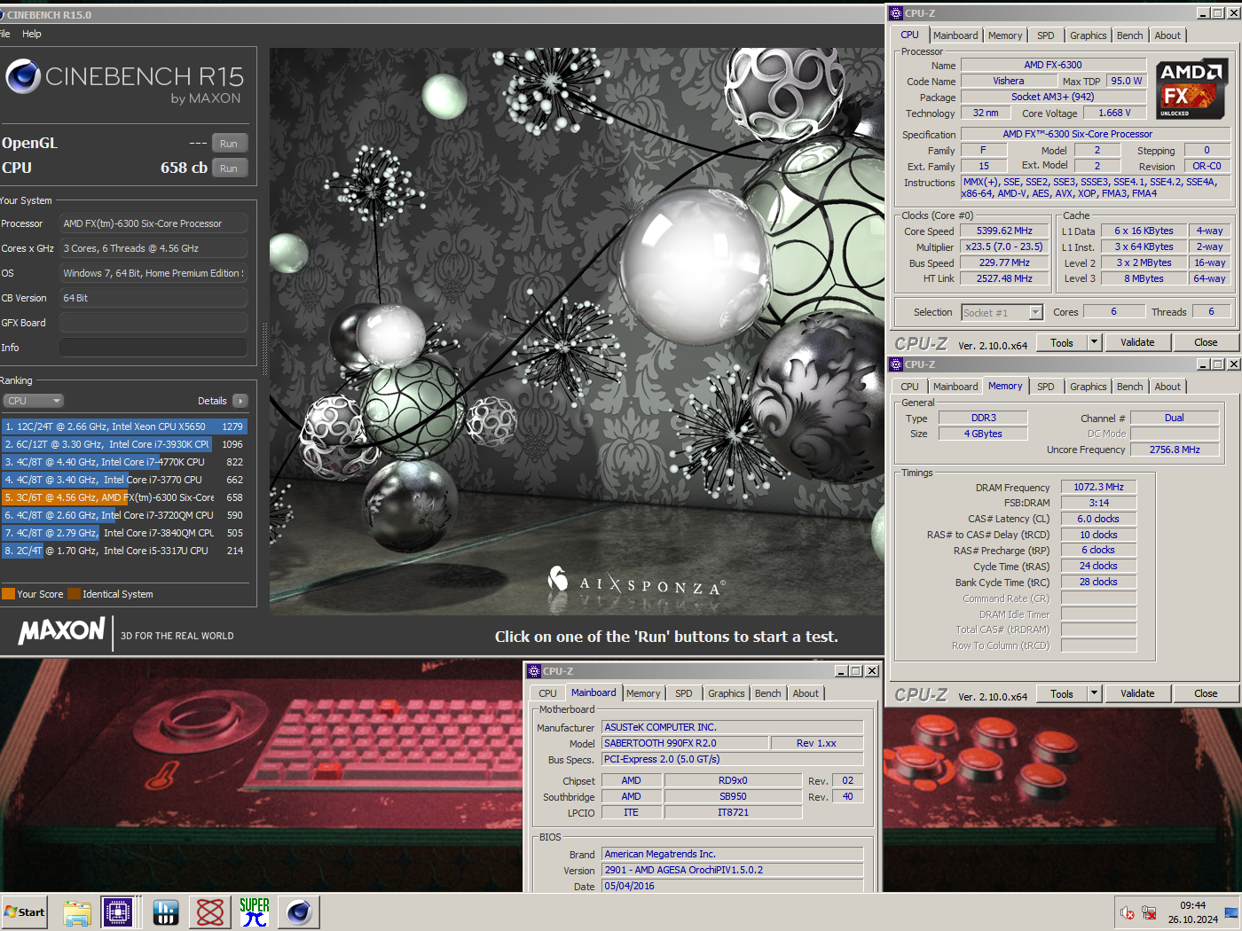Select ranking row Intel Core i7-4770K
Screen dimensions: 1242x931
pos(124,462)
